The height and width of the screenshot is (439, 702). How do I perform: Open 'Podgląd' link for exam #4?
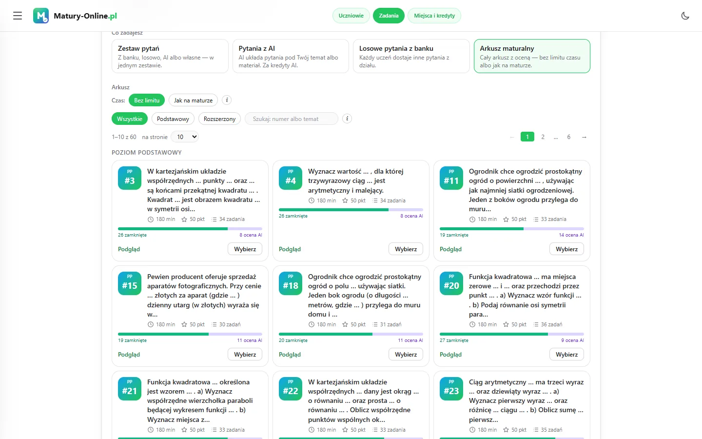tap(290, 249)
